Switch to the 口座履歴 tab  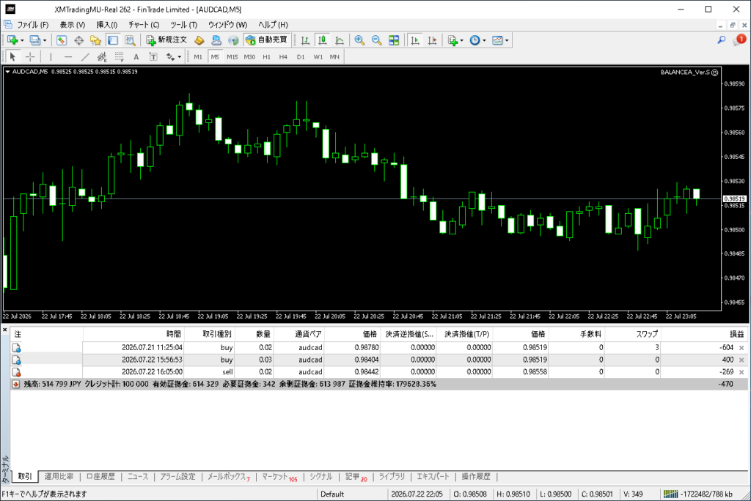(x=100, y=477)
